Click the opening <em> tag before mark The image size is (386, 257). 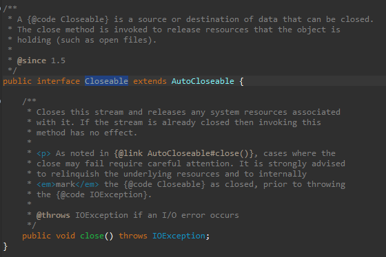coord(46,184)
